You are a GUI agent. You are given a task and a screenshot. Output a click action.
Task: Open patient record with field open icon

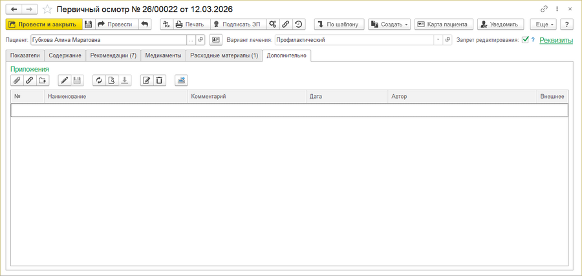pos(200,40)
